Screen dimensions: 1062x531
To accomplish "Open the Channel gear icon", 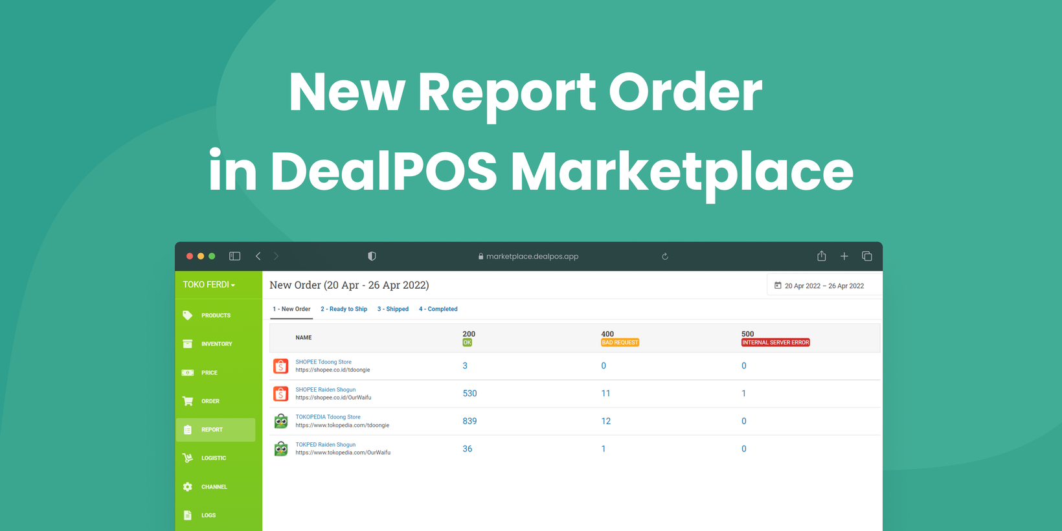I will (x=188, y=486).
